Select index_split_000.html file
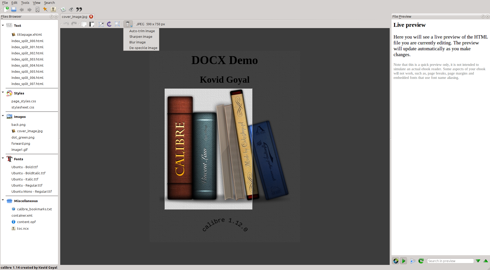This screenshot has height=270, width=490. coord(27,41)
